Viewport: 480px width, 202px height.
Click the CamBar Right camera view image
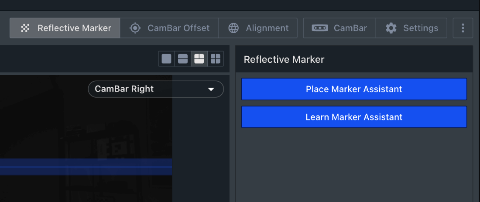point(86,139)
